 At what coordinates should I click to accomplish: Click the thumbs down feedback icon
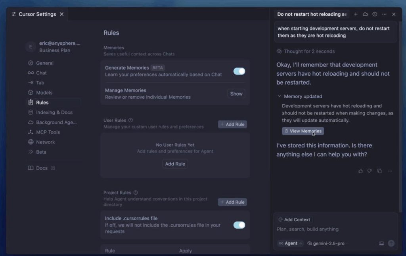click(x=370, y=171)
